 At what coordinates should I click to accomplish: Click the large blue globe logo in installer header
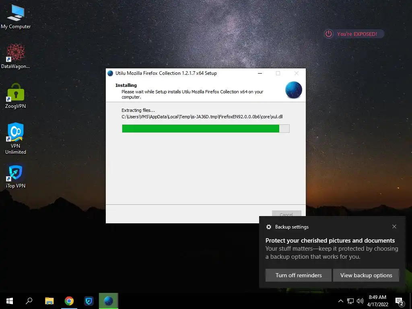pyautogui.click(x=293, y=90)
